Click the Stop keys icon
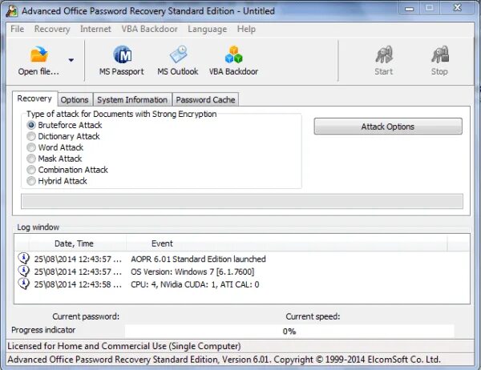Screen dimensions: 481x370 [440, 54]
